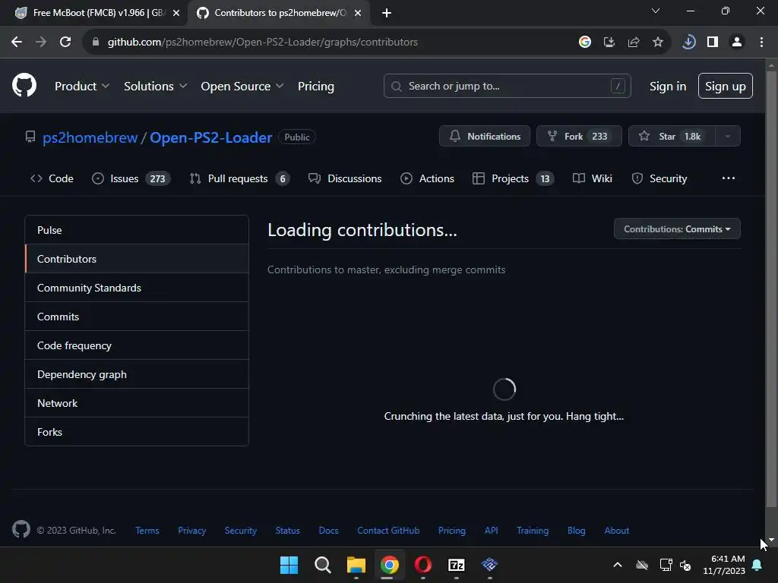This screenshot has height=583, width=778.
Task: Select Forks in insights sidebar
Action: point(137,431)
